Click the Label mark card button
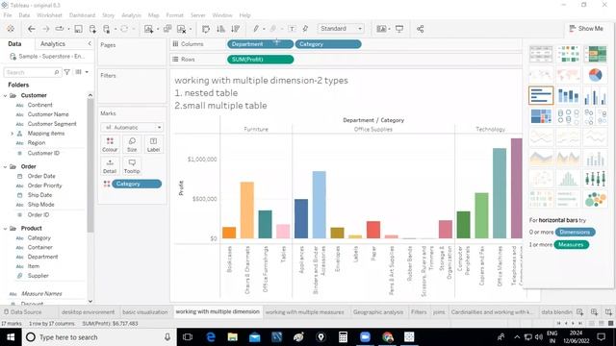This screenshot has height=346, width=616. point(153,145)
